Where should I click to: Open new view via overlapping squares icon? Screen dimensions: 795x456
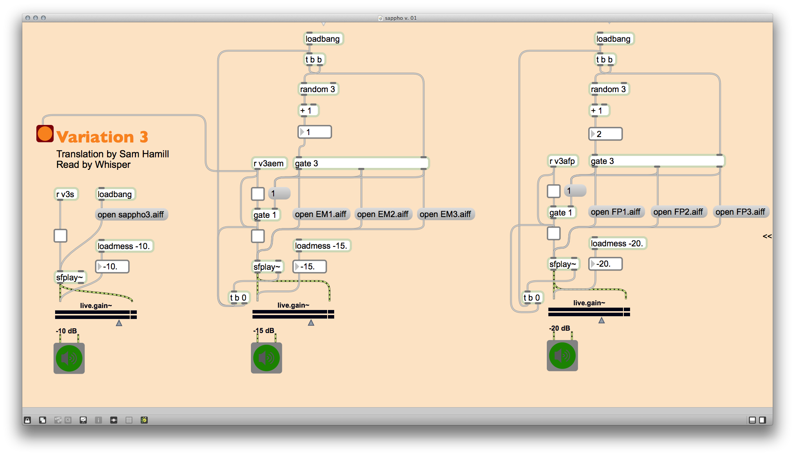coord(43,420)
